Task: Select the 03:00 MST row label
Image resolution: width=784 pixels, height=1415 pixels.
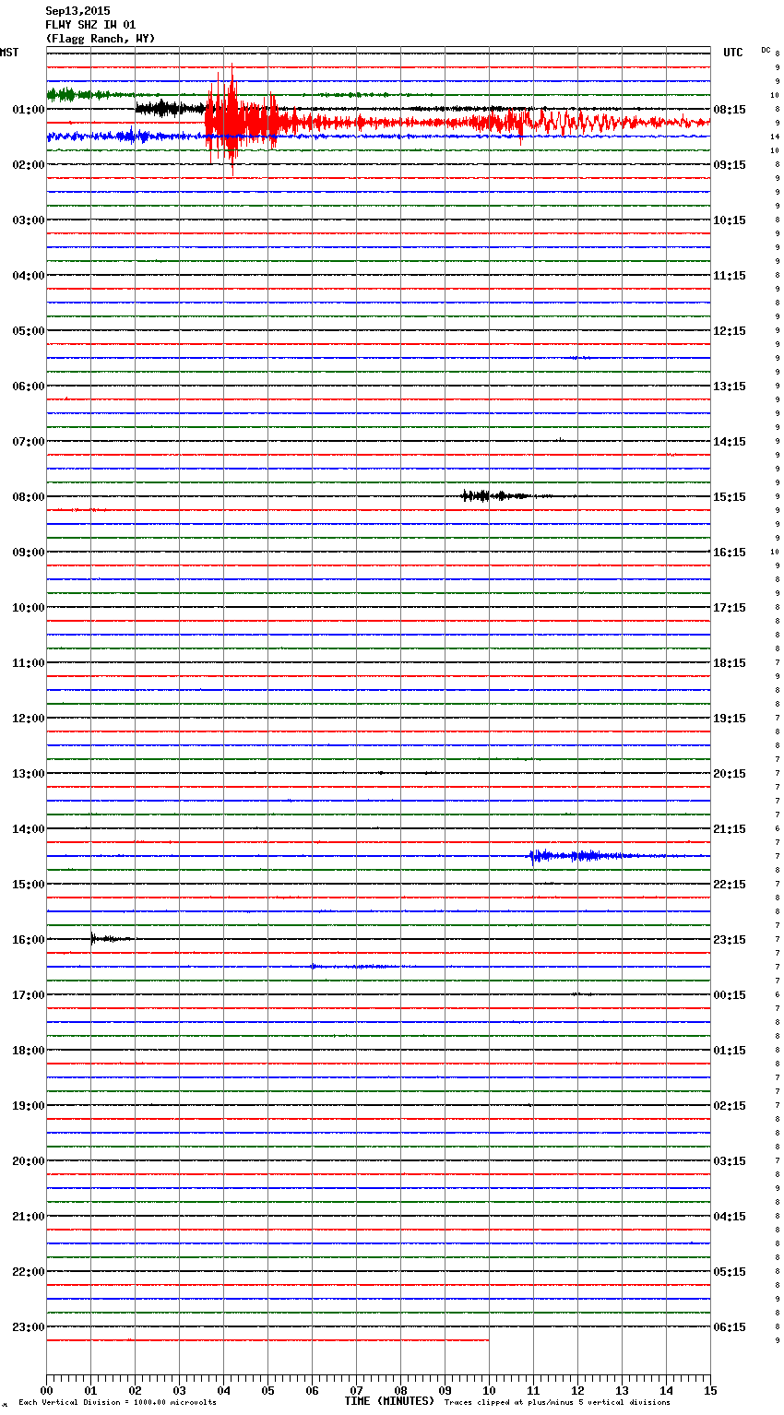Action: click(x=29, y=220)
